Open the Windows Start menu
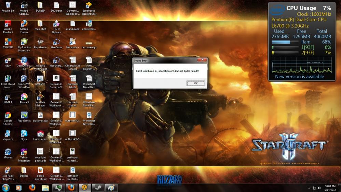Image resolution: width=341 pixels, height=192 pixels. (x=6, y=188)
